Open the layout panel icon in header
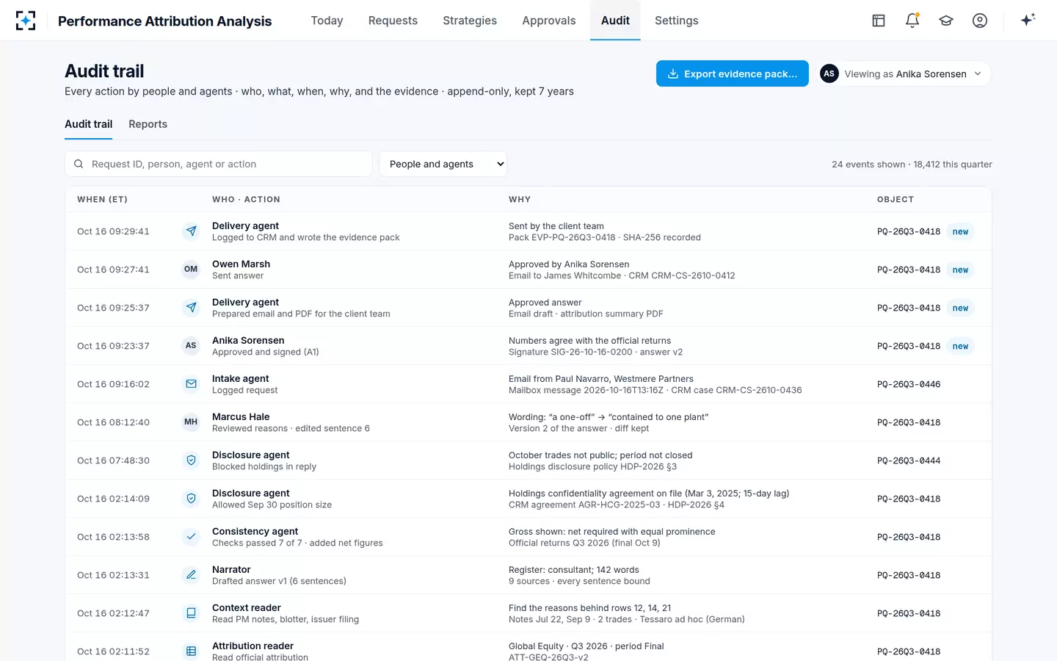 click(x=879, y=21)
